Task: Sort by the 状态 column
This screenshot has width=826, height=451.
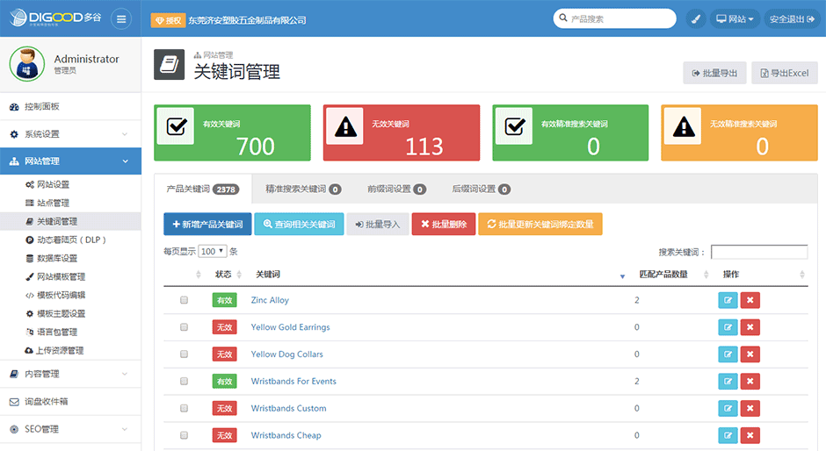Action: [x=228, y=274]
